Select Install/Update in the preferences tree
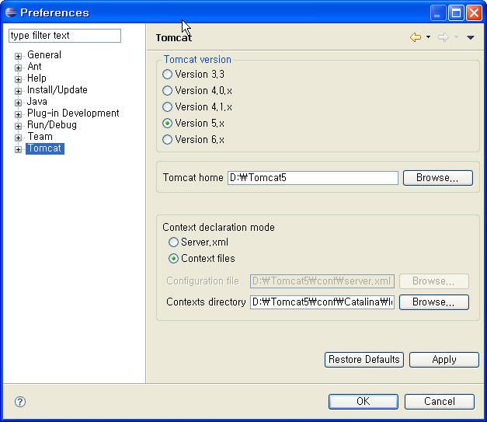487x422 pixels. tap(57, 90)
